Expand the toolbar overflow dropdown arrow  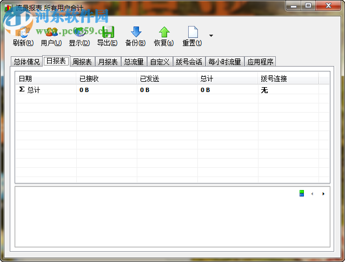(x=211, y=35)
